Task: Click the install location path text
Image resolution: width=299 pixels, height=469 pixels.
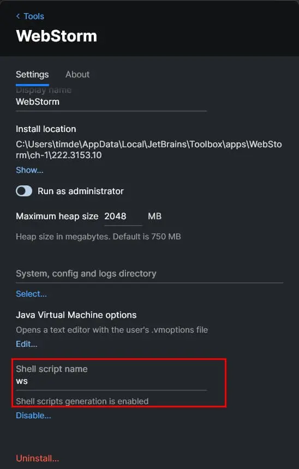Action: coord(149,149)
